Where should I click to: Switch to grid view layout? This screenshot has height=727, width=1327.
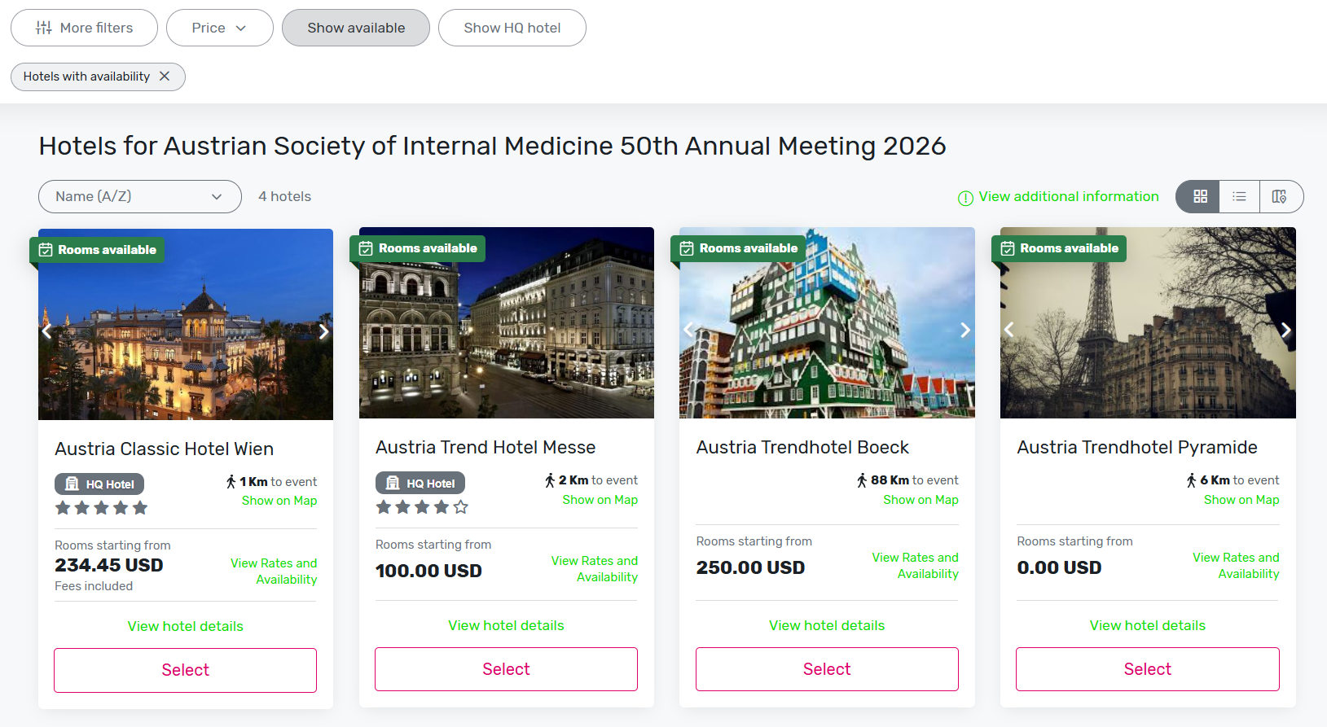pos(1199,196)
